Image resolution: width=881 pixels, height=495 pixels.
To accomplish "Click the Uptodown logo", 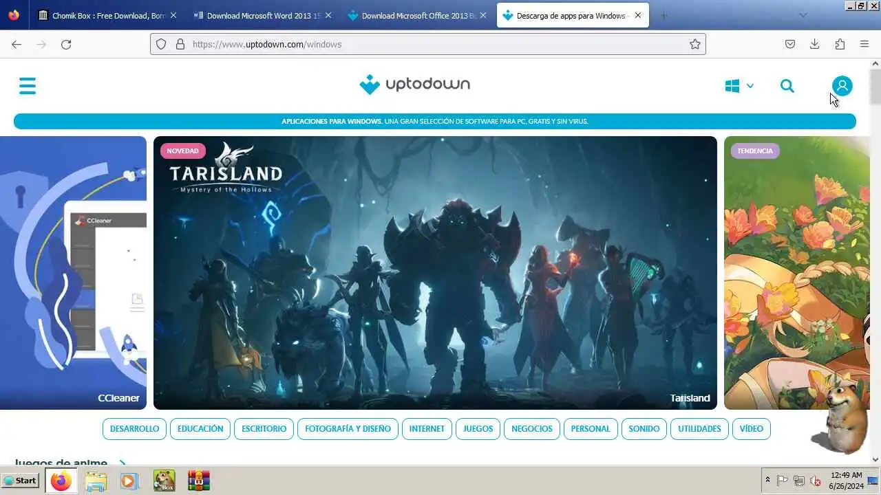I will point(415,85).
